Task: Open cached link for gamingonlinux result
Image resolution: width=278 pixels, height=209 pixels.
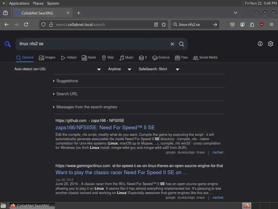Action: [x=217, y=198]
